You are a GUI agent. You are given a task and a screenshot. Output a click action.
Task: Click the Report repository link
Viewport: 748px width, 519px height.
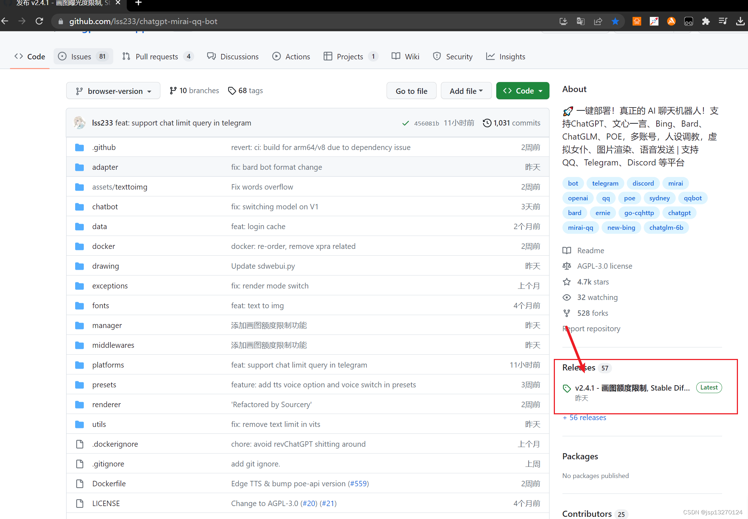click(591, 329)
